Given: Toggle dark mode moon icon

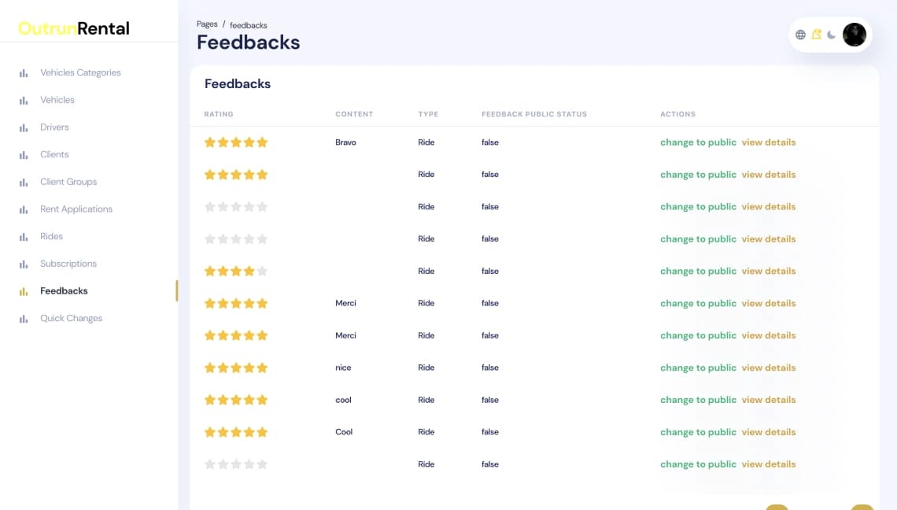Looking at the screenshot, I should click(831, 35).
